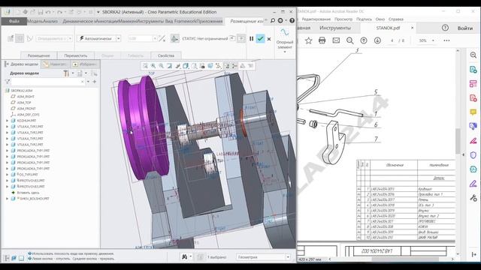Image resolution: width=481 pixels, height=270 pixels.
Task: Select ASM_DEF_CSYS in model tree
Action: [x=29, y=115]
